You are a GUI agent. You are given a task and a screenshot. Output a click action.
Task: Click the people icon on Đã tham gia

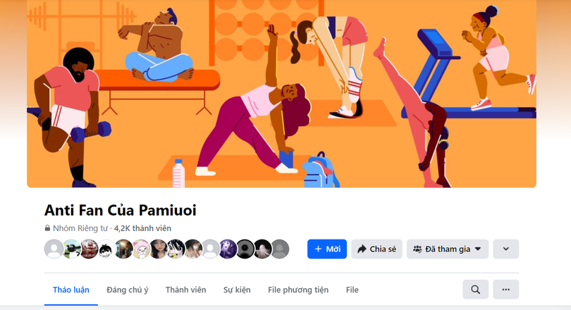coord(417,249)
